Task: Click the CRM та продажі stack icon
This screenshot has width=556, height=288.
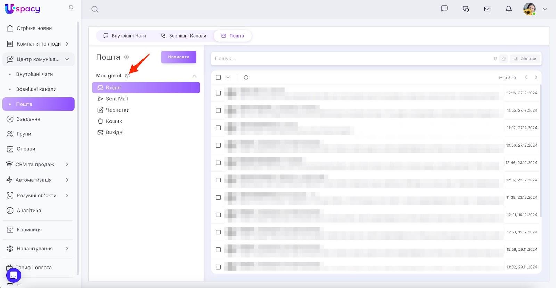Action: (x=9, y=164)
